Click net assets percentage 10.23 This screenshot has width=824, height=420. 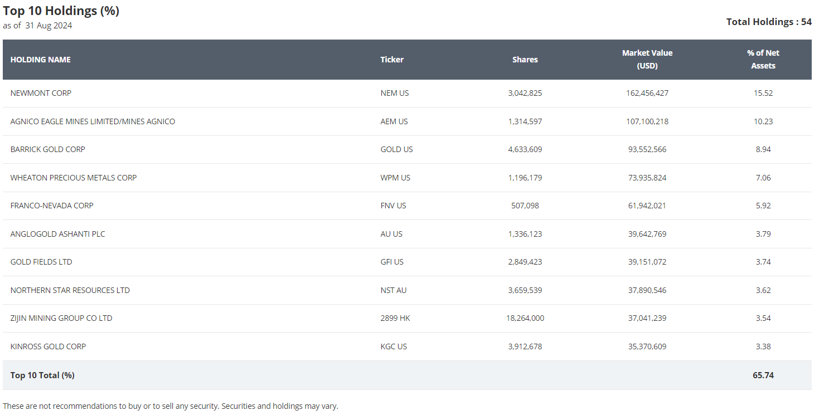point(763,121)
